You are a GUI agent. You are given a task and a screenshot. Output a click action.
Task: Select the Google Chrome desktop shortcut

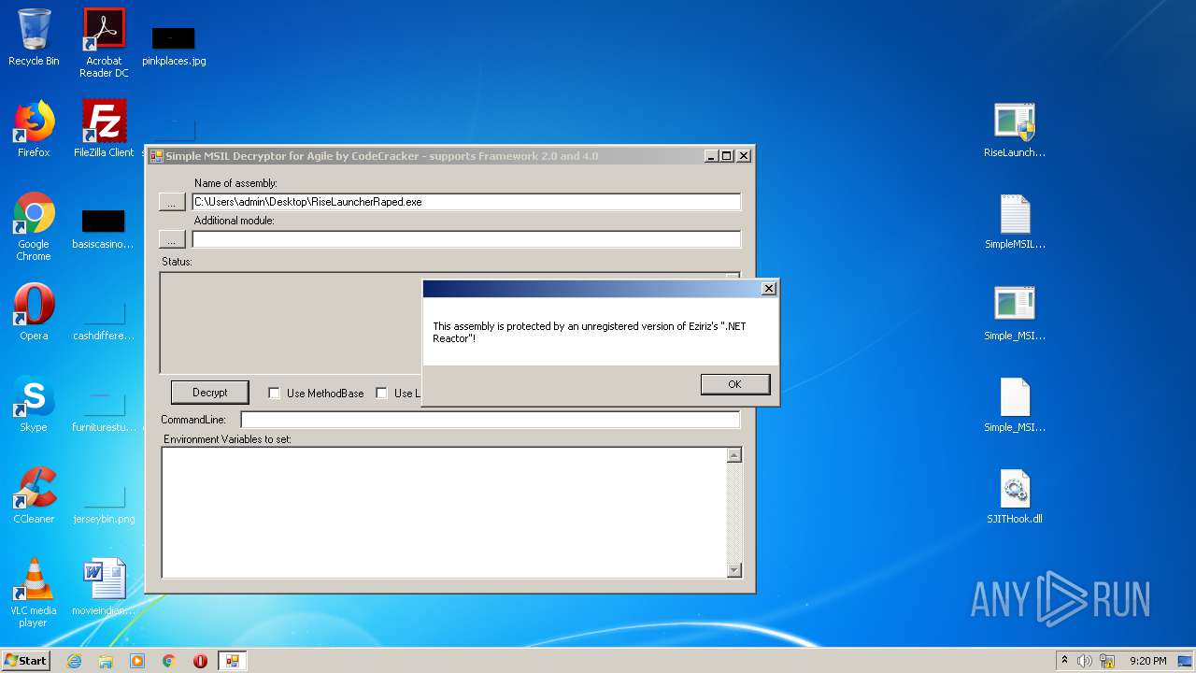(x=34, y=226)
